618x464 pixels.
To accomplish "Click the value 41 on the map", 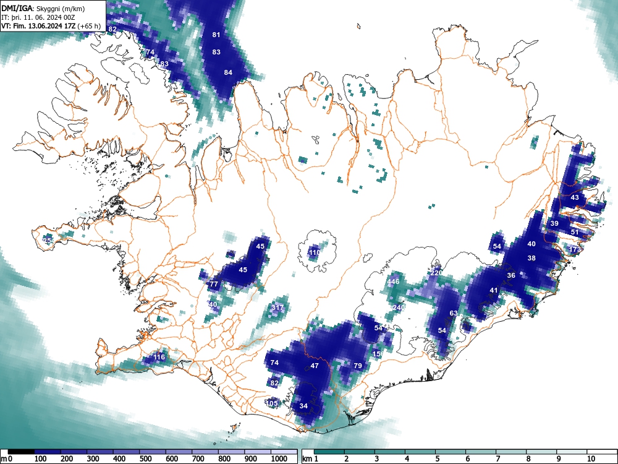I will tap(493, 290).
